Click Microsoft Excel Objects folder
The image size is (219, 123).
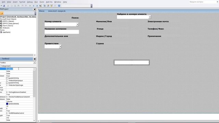pyautogui.click(x=8, y=19)
